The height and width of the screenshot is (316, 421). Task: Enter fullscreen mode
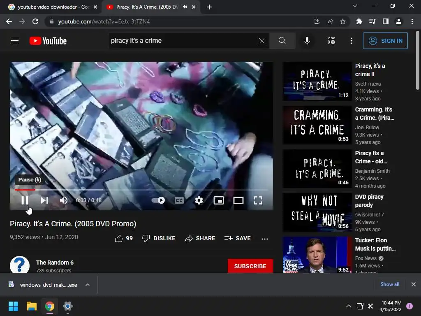258,200
